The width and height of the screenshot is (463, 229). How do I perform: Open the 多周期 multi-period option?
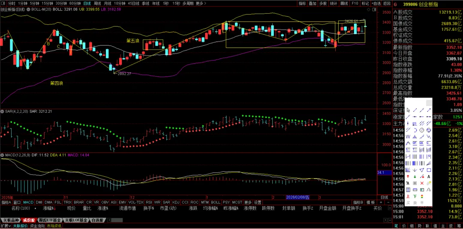[x=188, y=3]
